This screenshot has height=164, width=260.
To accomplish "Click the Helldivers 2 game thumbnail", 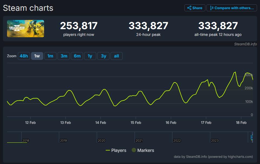I will (x=25, y=29).
